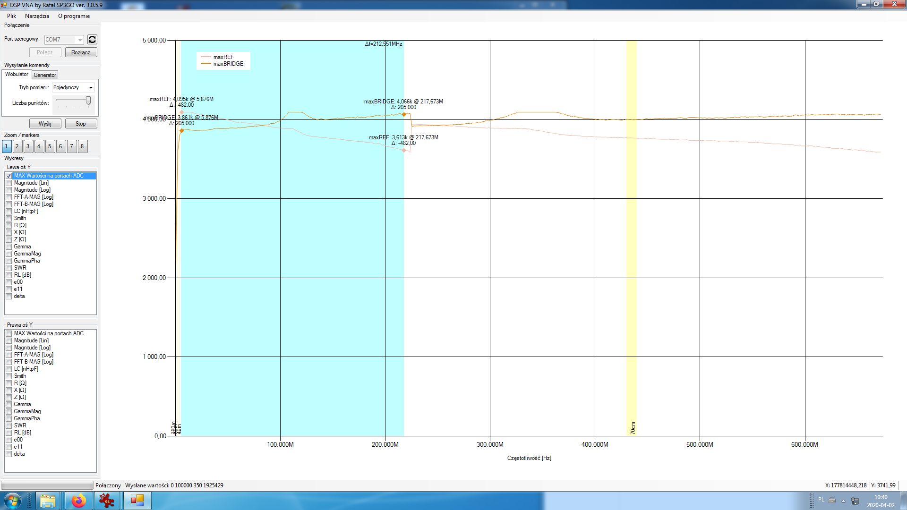This screenshot has height=510, width=907.
Task: Enable SWR on left Y axis
Action: pyautogui.click(x=9, y=268)
